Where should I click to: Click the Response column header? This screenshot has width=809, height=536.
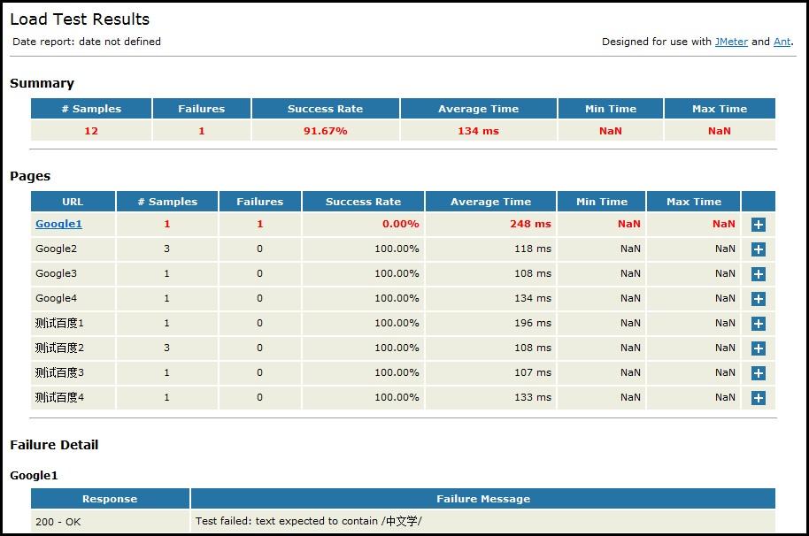(111, 498)
